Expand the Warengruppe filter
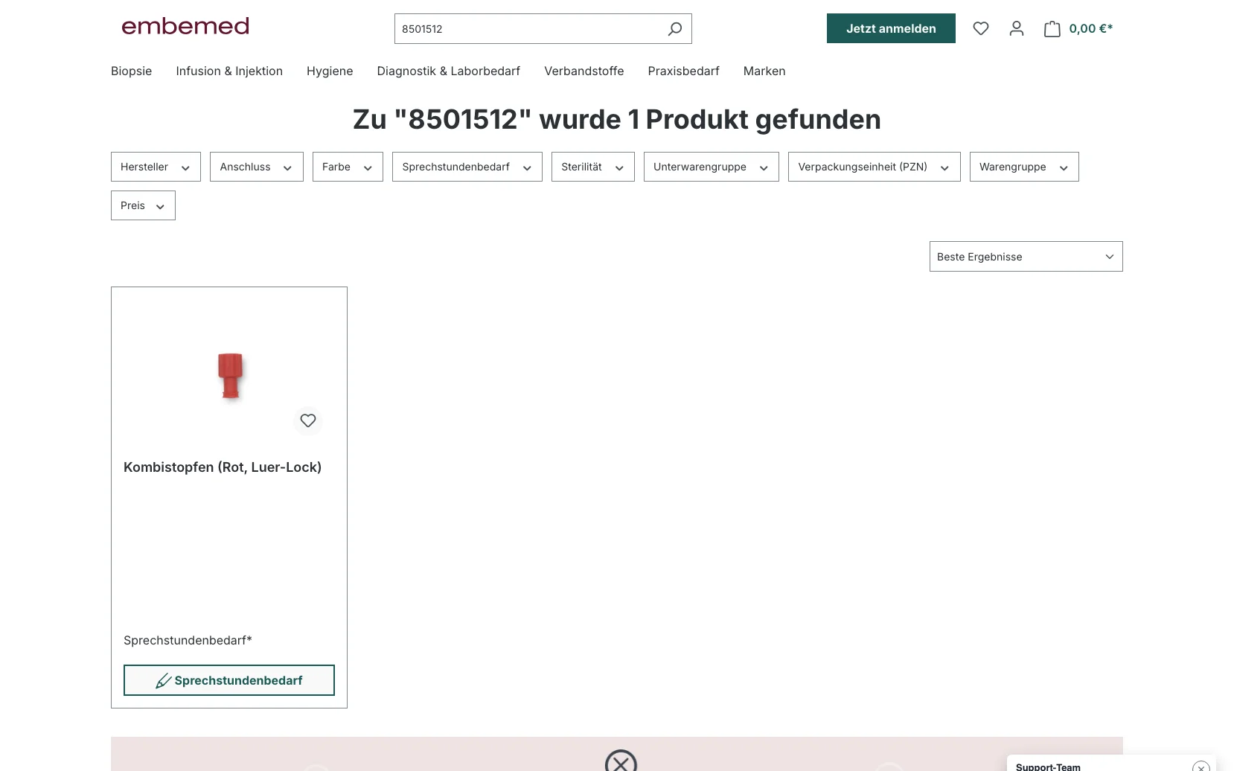 point(1024,167)
